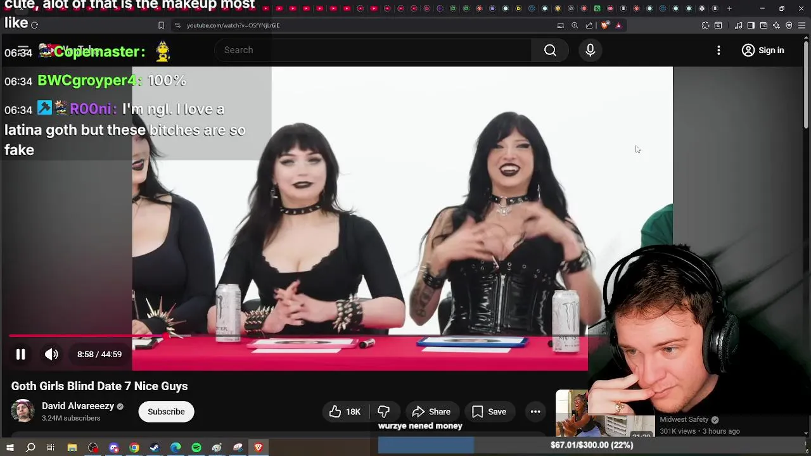Open the site settings icon before URL
The width and height of the screenshot is (811, 456).
pos(177,25)
